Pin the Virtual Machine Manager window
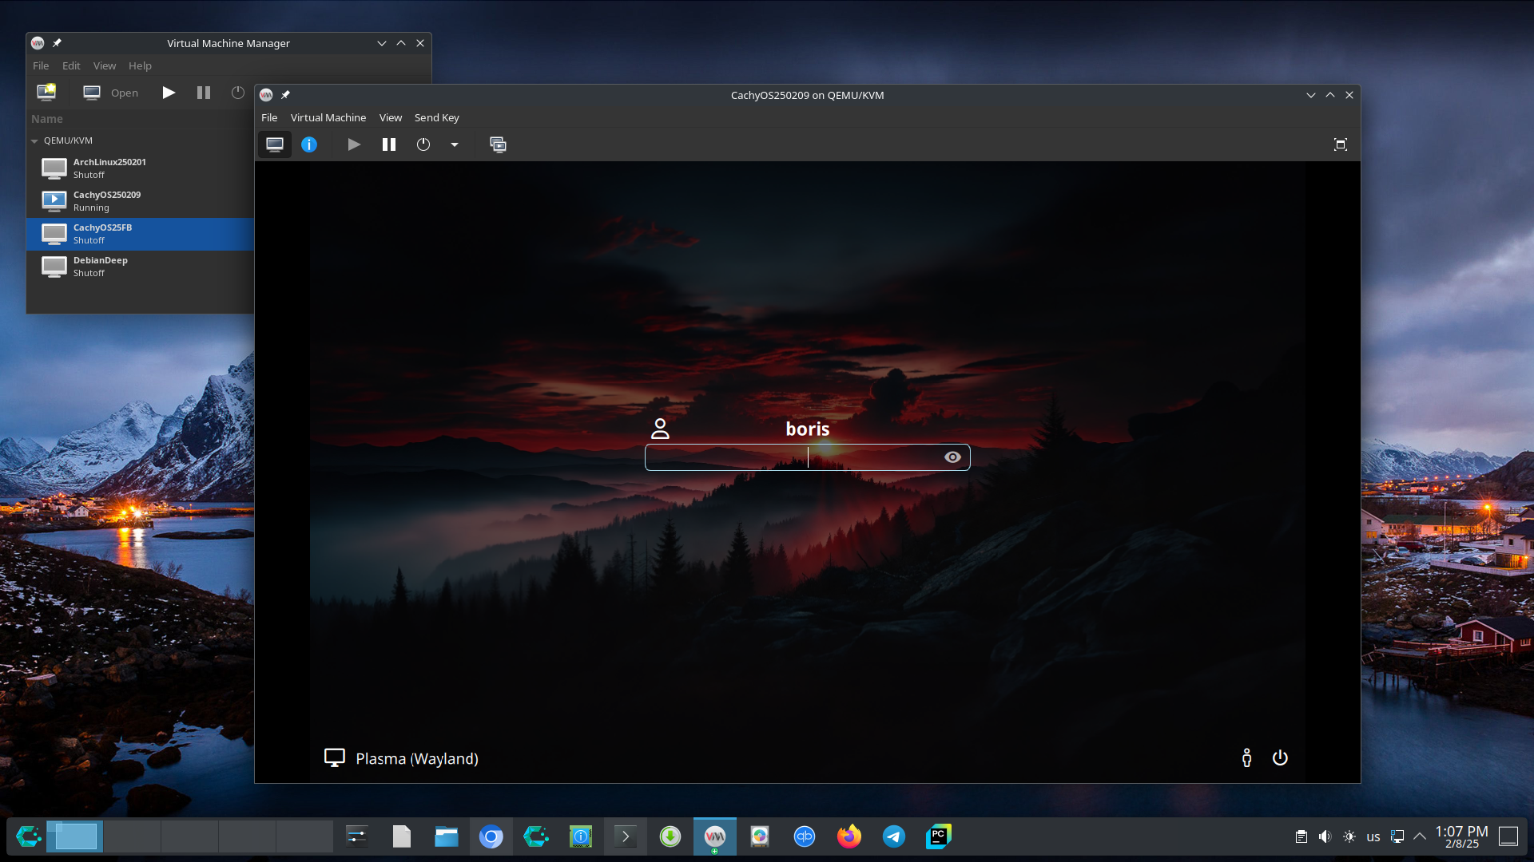The height and width of the screenshot is (862, 1534). [x=57, y=43]
